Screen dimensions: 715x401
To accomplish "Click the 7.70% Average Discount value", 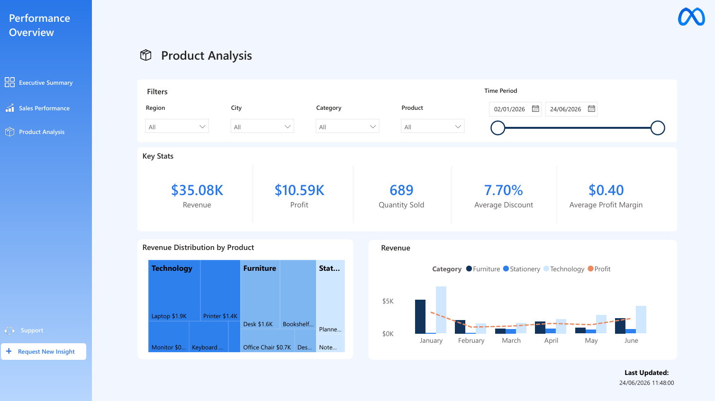I will [504, 190].
